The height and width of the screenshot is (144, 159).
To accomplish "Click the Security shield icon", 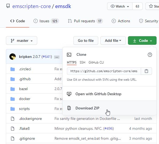I will [141, 21].
